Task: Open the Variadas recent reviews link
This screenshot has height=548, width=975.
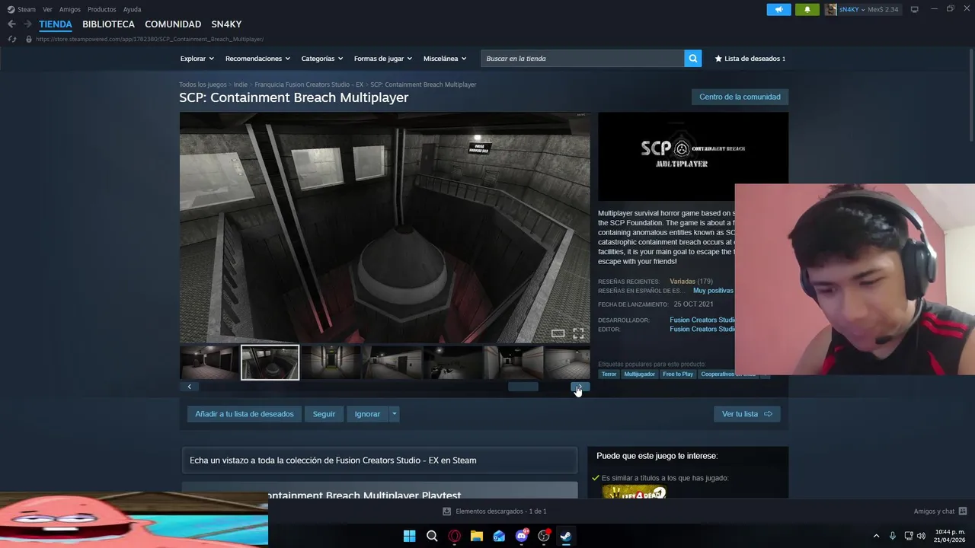Action: tap(682, 282)
